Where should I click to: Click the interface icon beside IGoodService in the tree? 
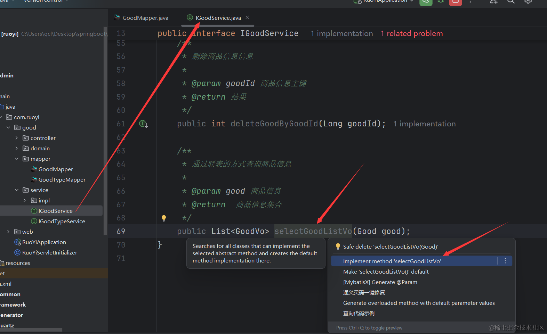[x=34, y=211]
